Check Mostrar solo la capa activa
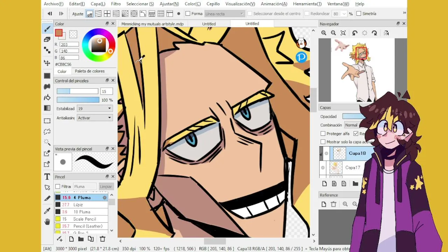 [x=323, y=142]
